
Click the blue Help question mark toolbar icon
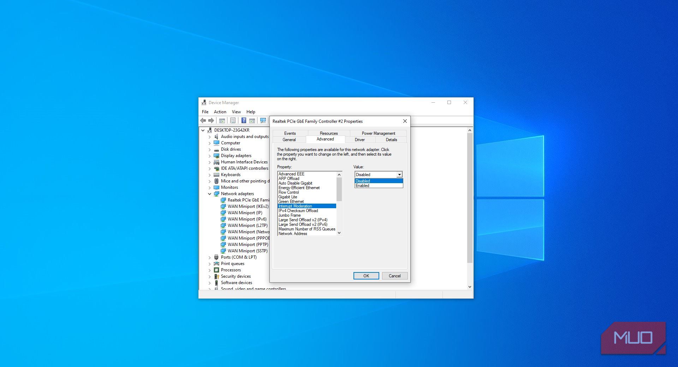click(x=244, y=121)
